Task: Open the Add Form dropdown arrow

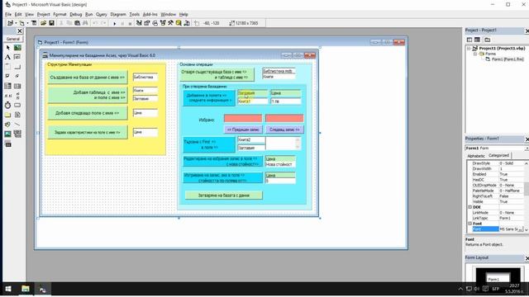Action: (x=27, y=23)
